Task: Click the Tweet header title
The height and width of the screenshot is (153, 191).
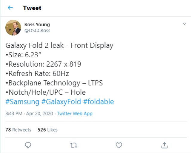Action: point(32,8)
